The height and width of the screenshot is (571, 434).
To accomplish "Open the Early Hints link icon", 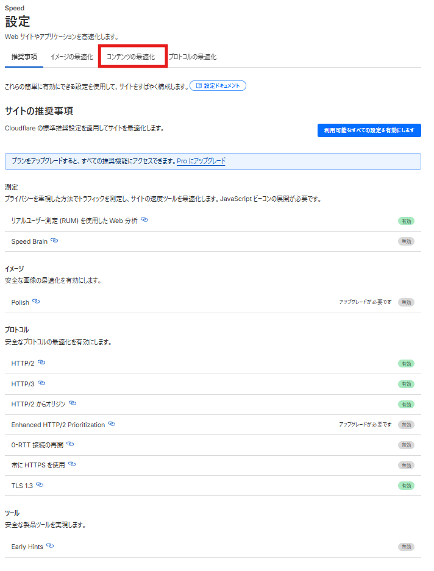I will (x=50, y=545).
